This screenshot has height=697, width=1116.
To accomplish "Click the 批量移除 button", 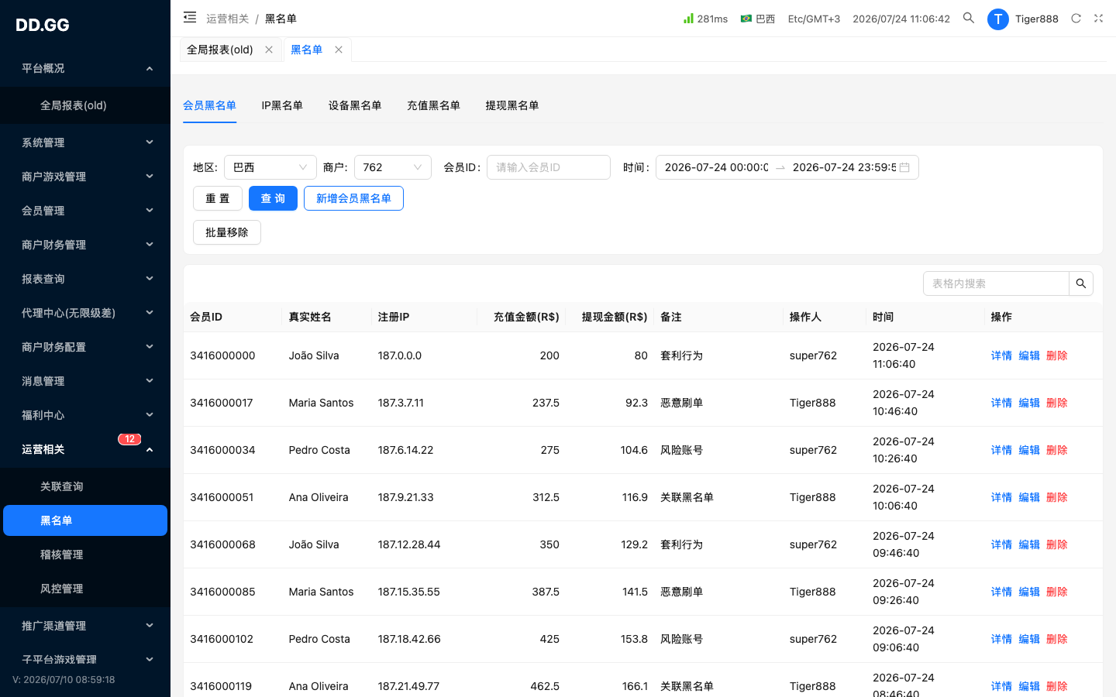I will coord(227,232).
